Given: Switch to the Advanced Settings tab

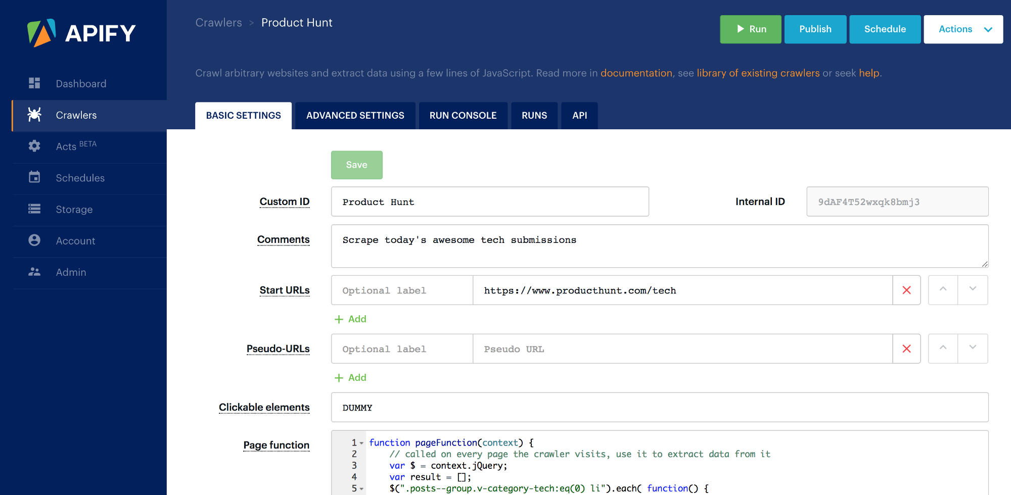Looking at the screenshot, I should click(355, 115).
